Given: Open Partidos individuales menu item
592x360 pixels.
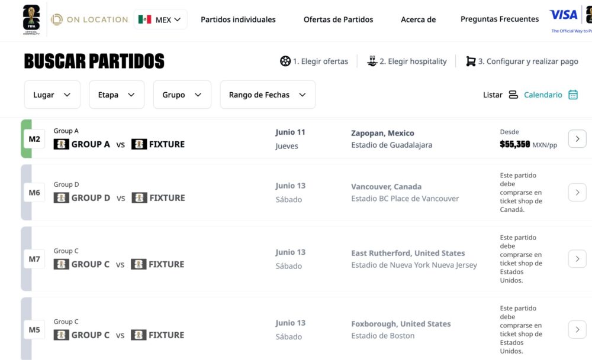Looking at the screenshot, I should click(238, 20).
